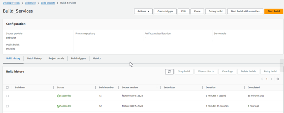This screenshot has width=284, height=113.
Task: Click the orange Start build button
Action: pos(274,11)
